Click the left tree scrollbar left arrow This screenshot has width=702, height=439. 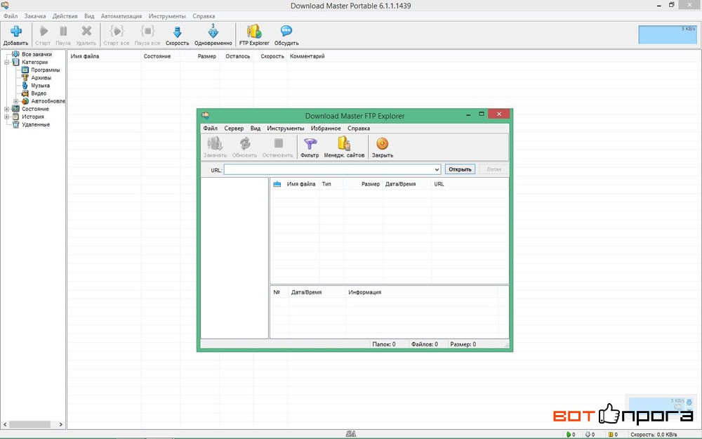pyautogui.click(x=6, y=424)
